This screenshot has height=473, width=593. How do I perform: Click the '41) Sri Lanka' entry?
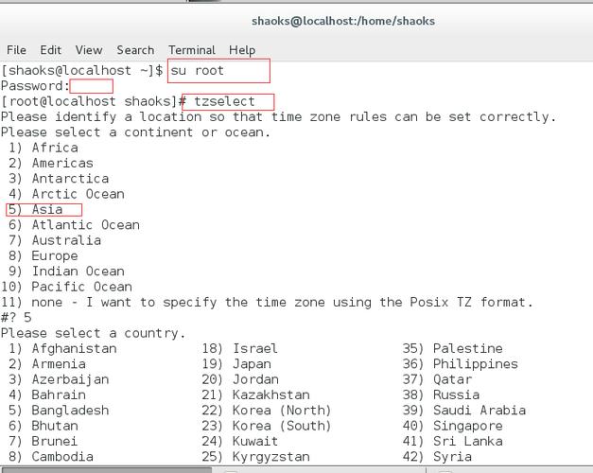[x=452, y=441]
